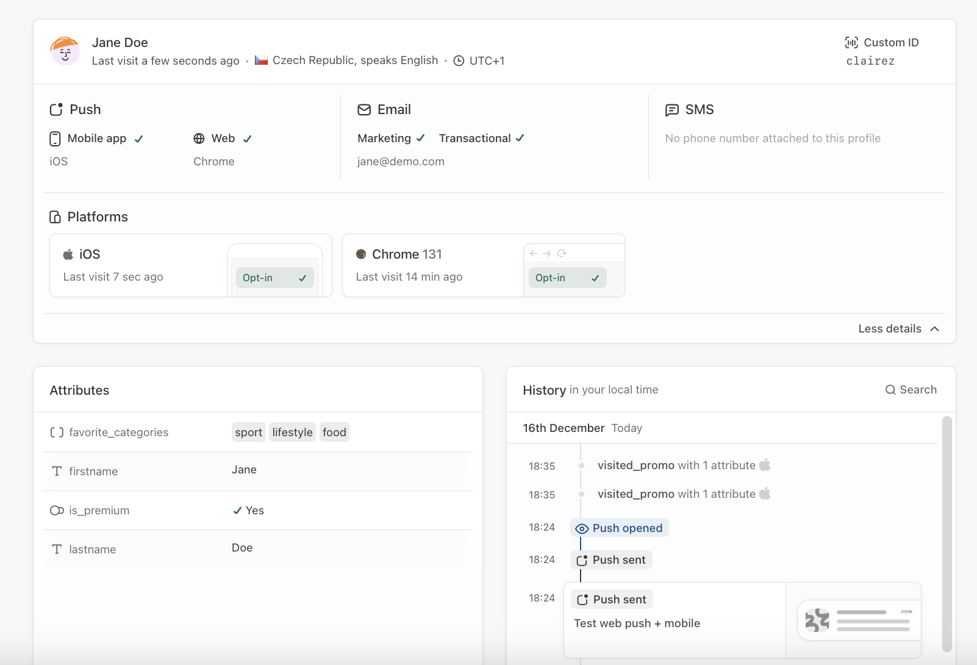Collapse profile with Less details
This screenshot has width=977, height=665.
[898, 329]
